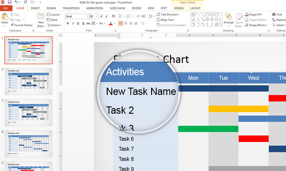Cut the selected content

[x=15, y=14]
